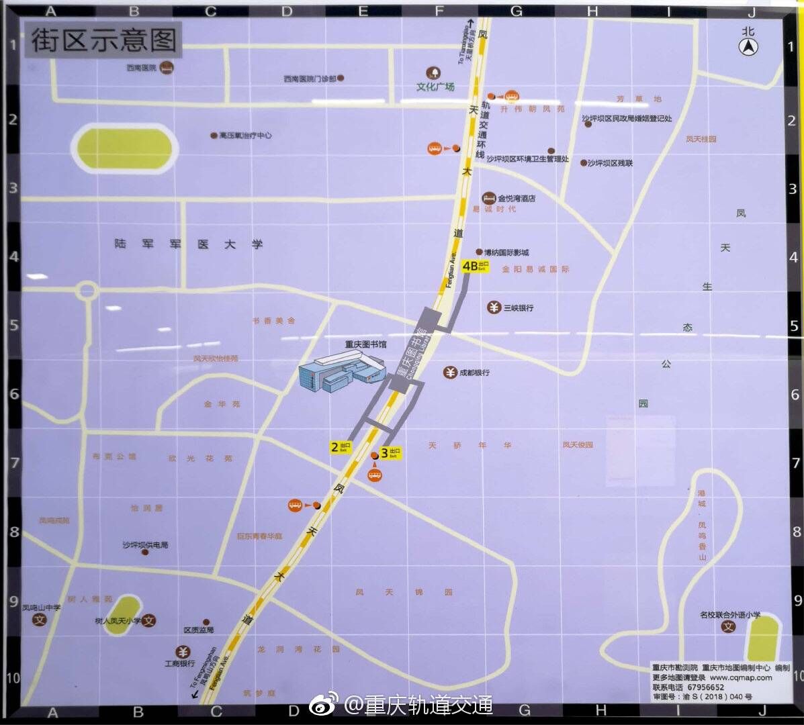Click the 审图号 渝S(2018)040号 text
804x725 pixels.
point(703,697)
